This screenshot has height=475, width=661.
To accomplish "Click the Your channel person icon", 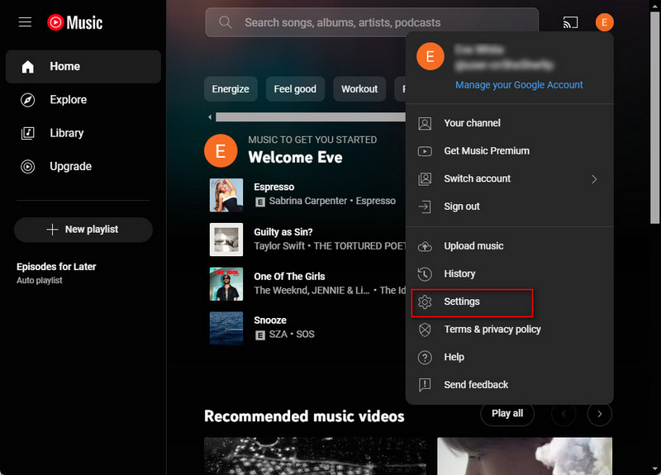I will point(425,123).
